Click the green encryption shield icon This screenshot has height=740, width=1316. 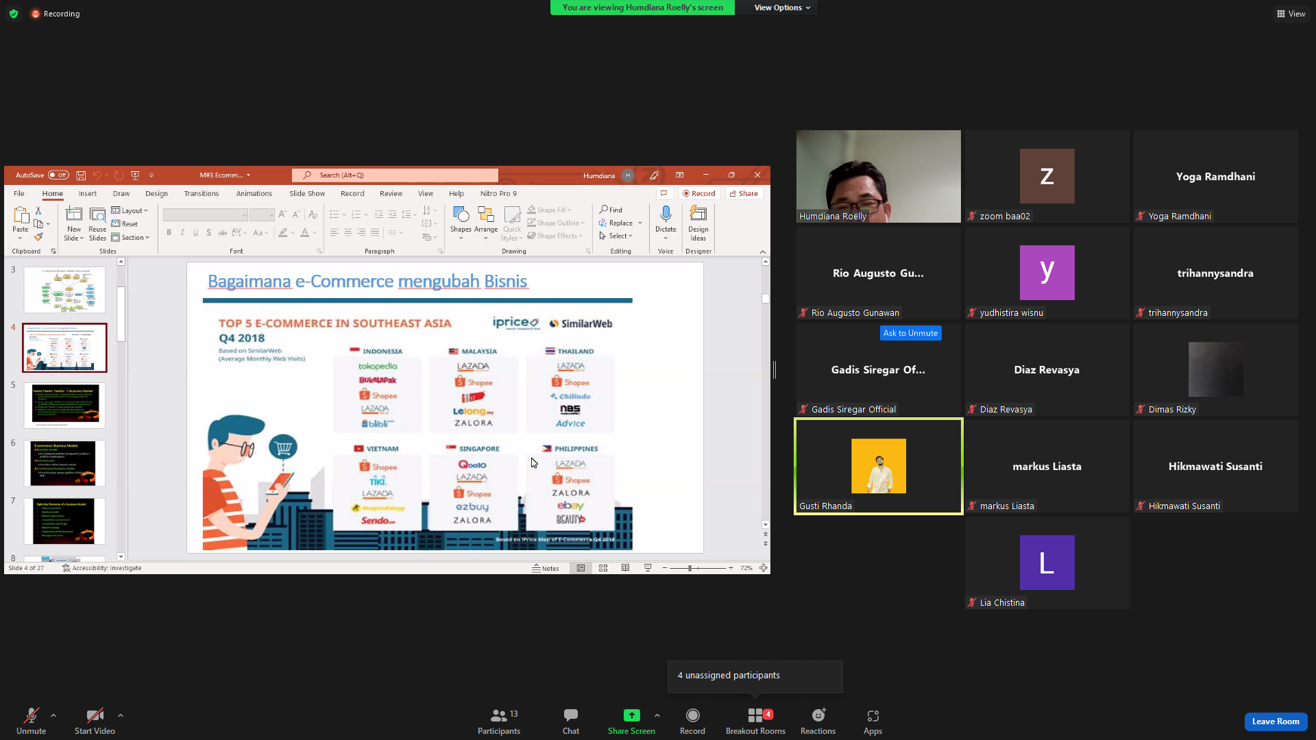pyautogui.click(x=14, y=14)
